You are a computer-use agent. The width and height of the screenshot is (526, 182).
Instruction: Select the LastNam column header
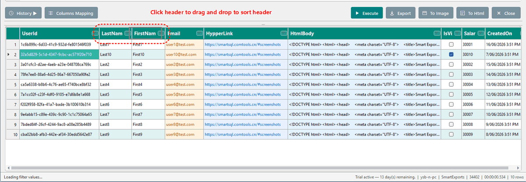click(115, 33)
